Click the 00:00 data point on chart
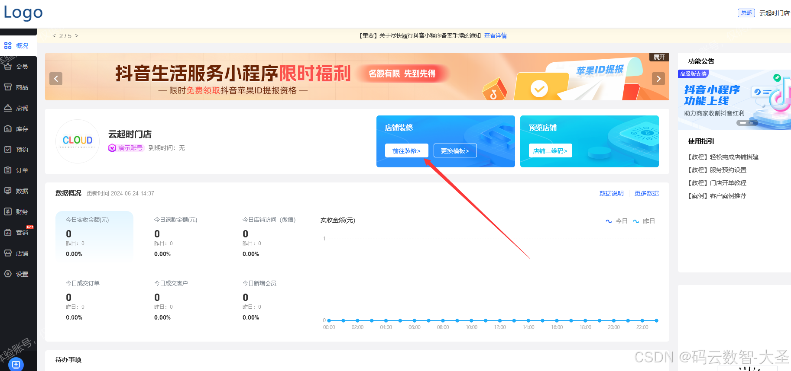 [329, 320]
